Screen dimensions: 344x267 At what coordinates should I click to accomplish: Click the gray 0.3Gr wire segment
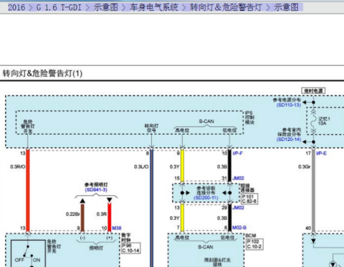tap(313, 191)
